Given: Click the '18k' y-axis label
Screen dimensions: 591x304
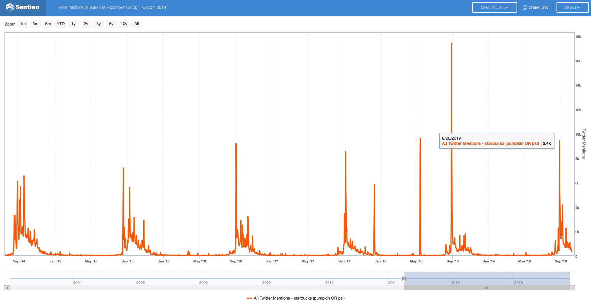Looking at the screenshot, I should (578, 36).
